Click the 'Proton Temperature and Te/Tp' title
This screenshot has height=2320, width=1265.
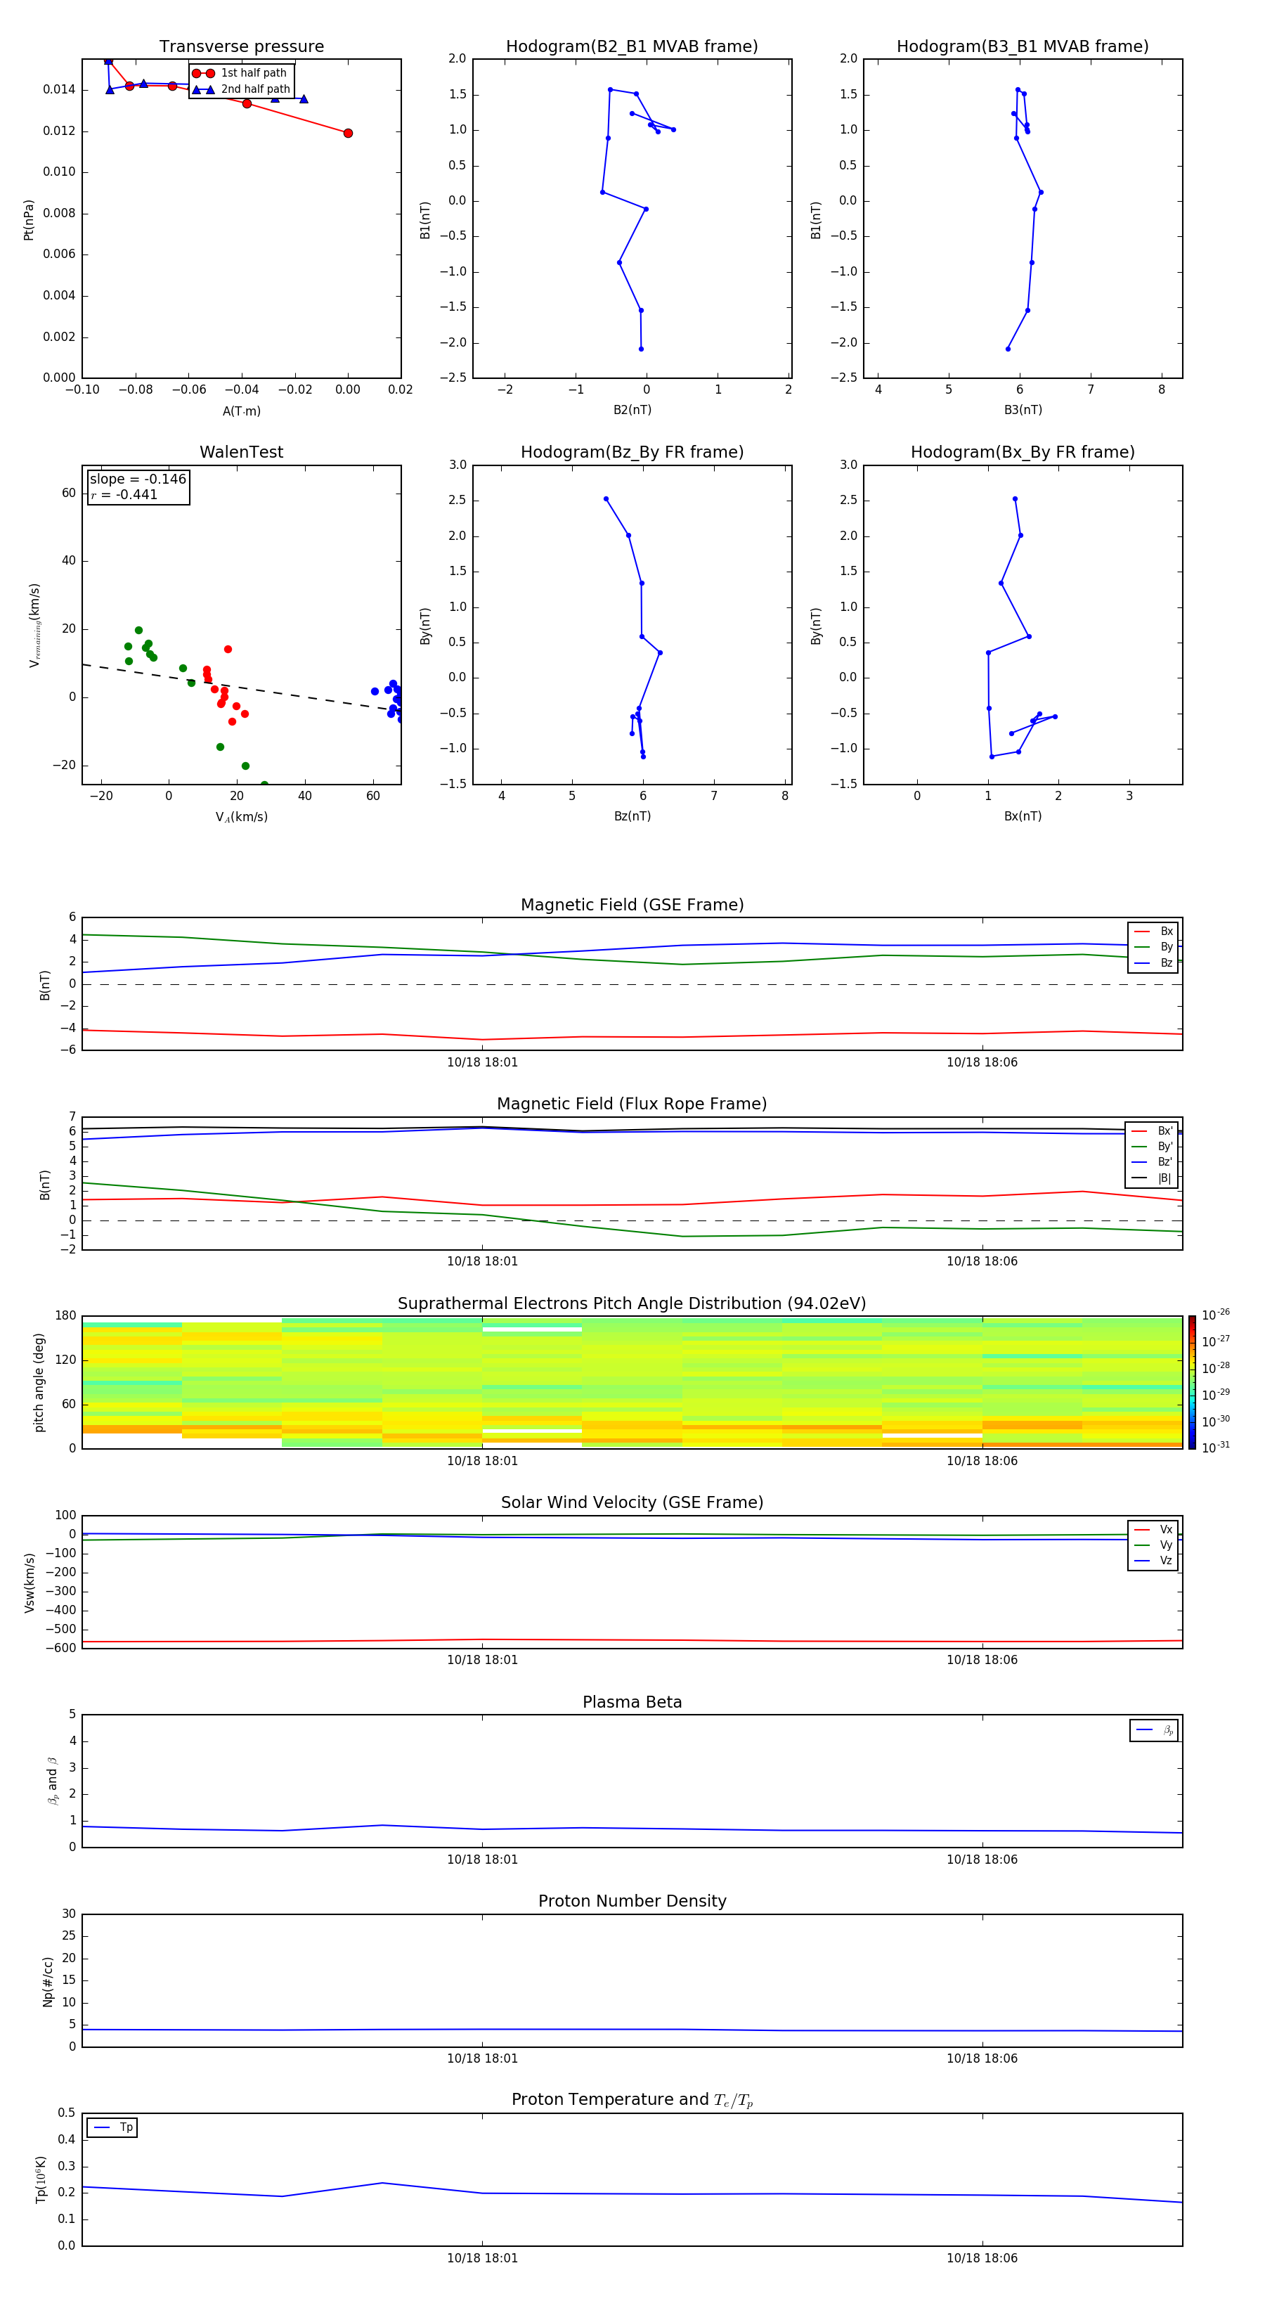pyautogui.click(x=632, y=2100)
